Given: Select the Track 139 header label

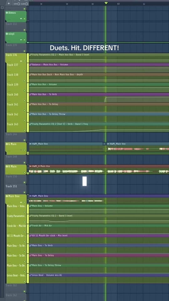Looking at the screenshot, I should coord(13,84).
